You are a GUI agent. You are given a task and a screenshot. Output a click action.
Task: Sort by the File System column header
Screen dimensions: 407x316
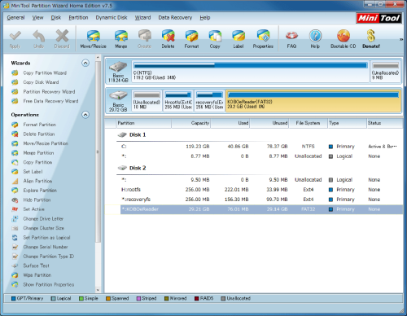309,123
